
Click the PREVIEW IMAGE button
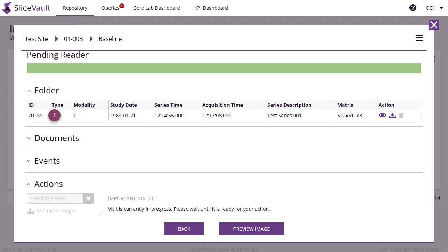point(252,229)
